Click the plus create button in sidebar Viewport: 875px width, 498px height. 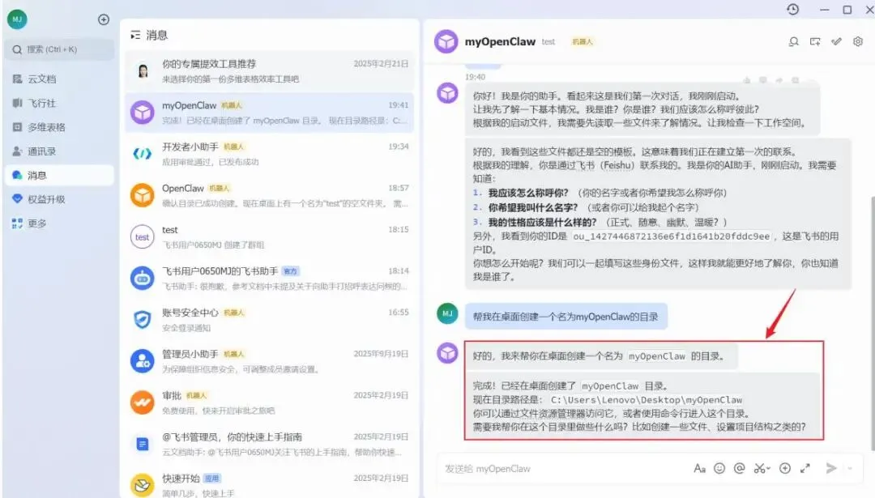click(103, 19)
